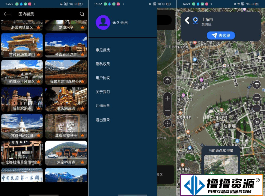This screenshot has height=196, width=265.
Task: Zoom out on the Shanghai map
Action: pos(257,108)
